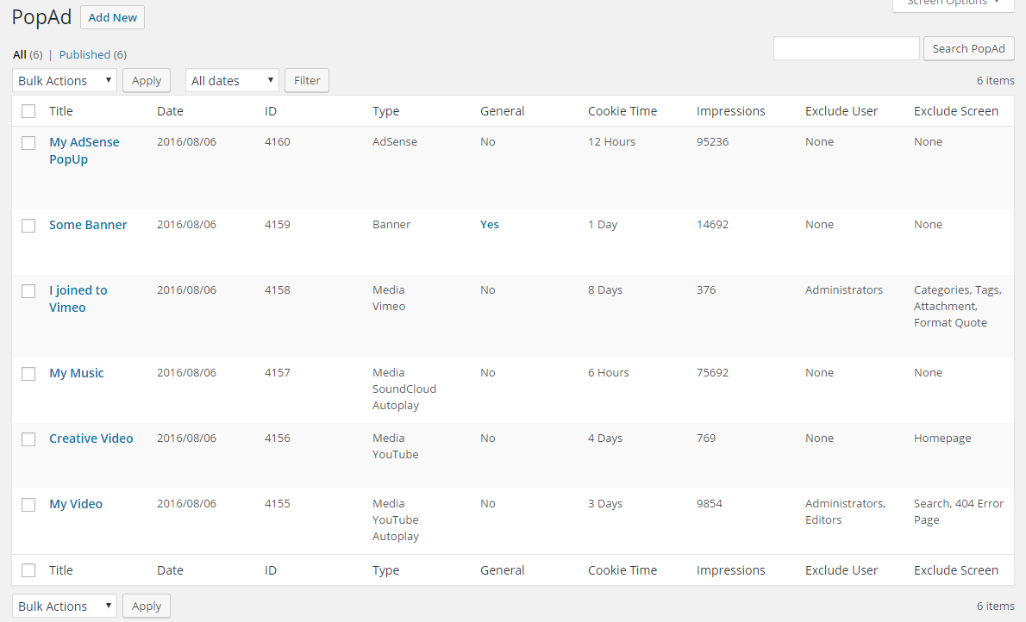Click inside the PopAd search field
This screenshot has height=622, width=1026.
tap(846, 48)
